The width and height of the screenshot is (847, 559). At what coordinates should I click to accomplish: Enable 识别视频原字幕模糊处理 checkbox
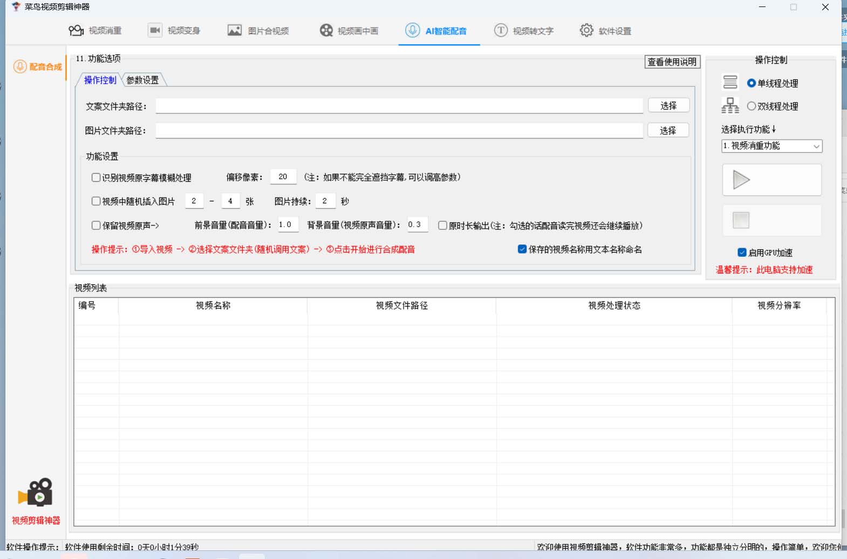point(96,178)
